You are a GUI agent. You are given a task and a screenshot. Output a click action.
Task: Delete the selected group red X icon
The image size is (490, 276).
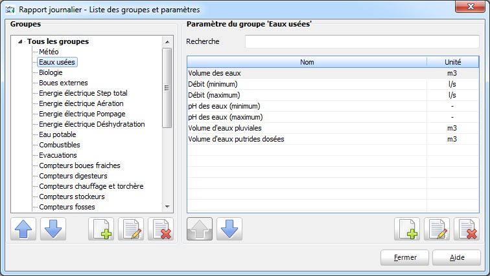pyautogui.click(x=161, y=229)
